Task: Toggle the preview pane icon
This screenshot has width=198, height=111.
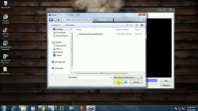Action: tap(136, 25)
